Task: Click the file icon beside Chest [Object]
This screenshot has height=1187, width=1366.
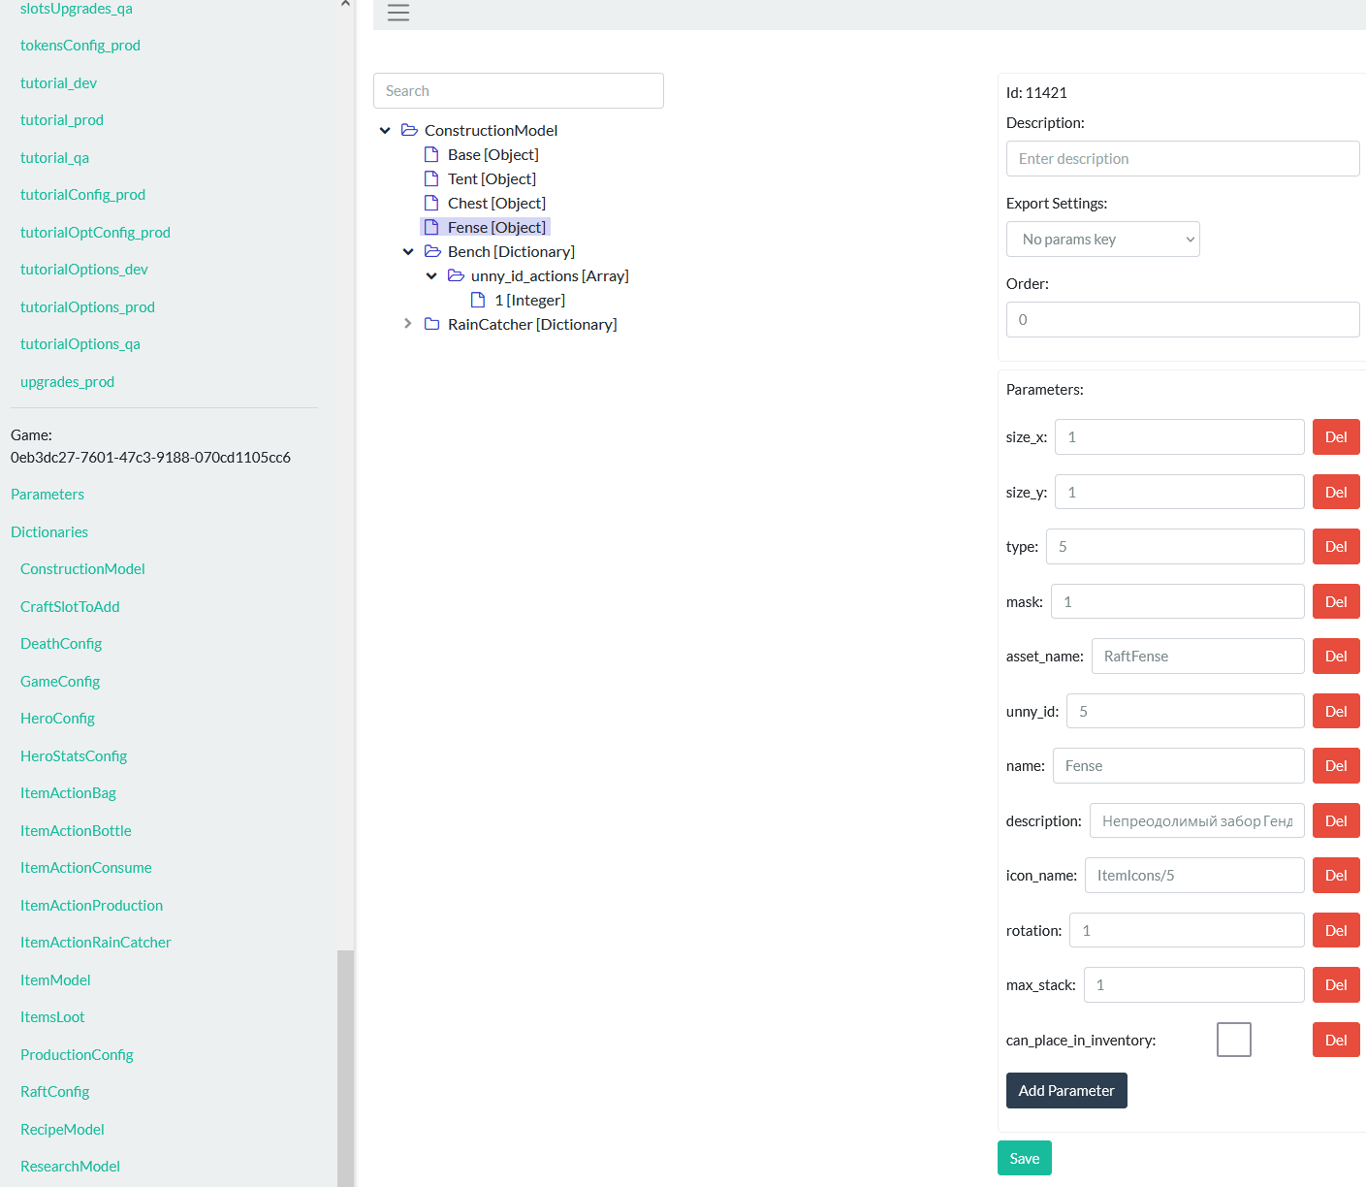Action: click(x=431, y=203)
